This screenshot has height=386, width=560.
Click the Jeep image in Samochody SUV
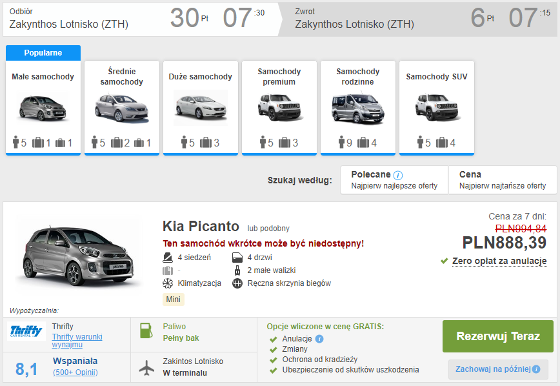click(x=437, y=107)
